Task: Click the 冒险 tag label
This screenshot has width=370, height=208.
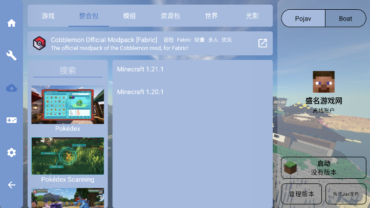Action: point(168,40)
